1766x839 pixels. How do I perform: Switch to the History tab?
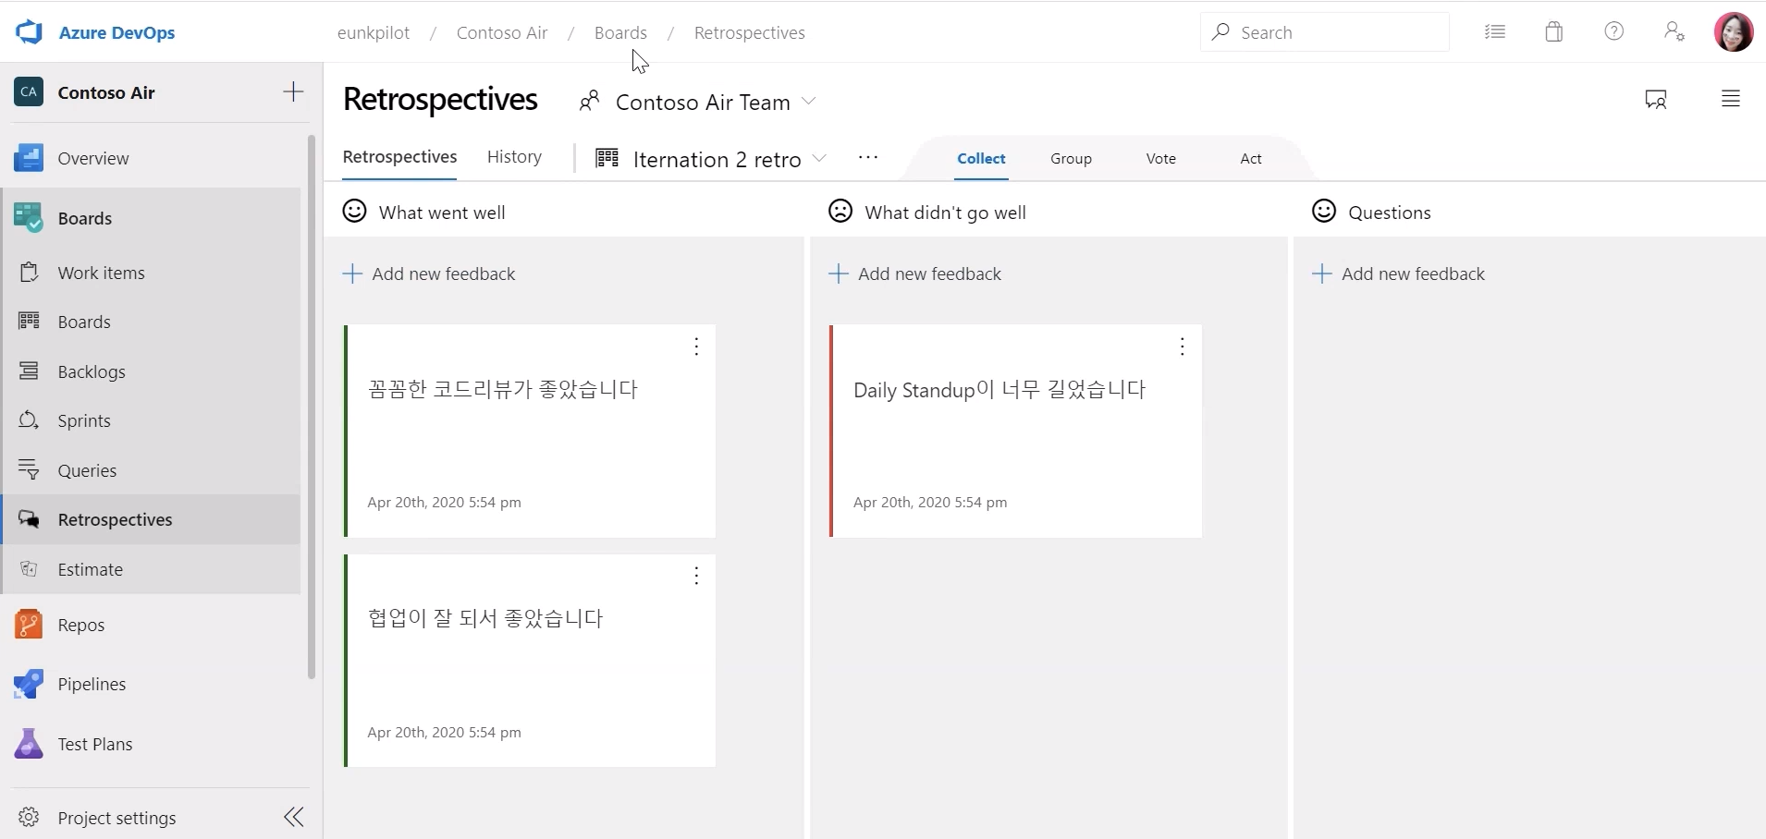point(515,157)
